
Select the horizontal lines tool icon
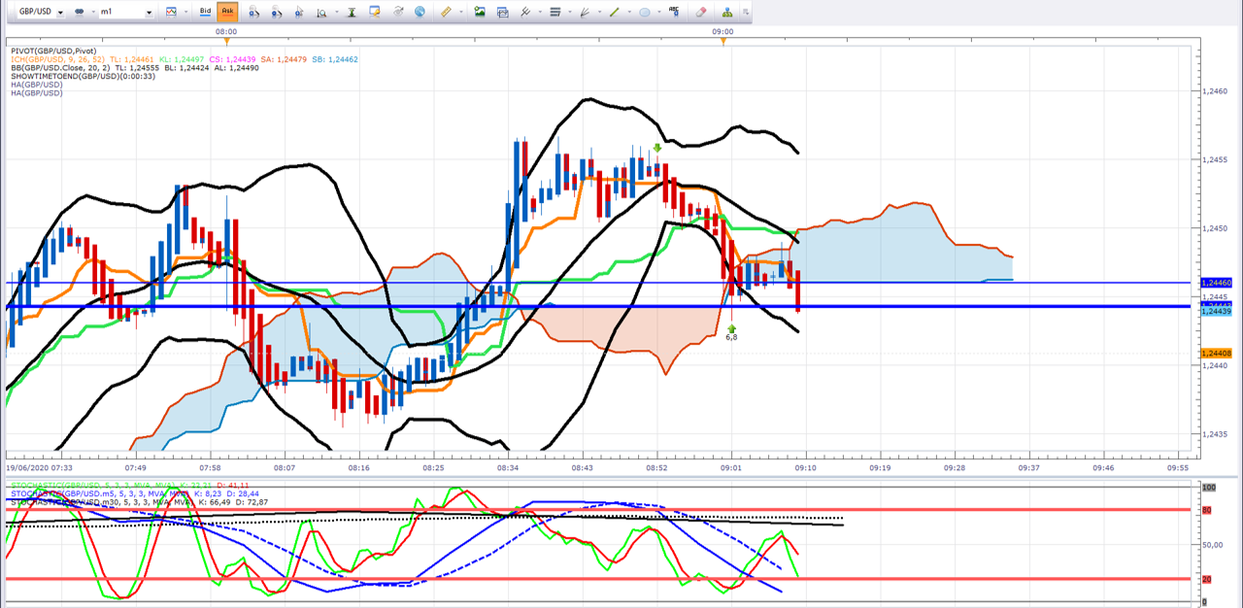(x=554, y=13)
